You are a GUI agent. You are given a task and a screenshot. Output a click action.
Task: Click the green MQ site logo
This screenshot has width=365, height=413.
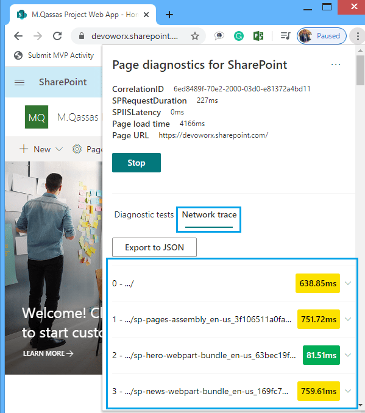[x=37, y=117]
